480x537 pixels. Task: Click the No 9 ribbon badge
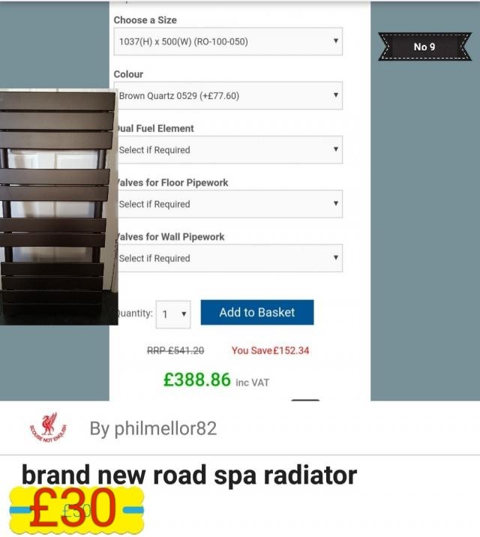pos(424,46)
